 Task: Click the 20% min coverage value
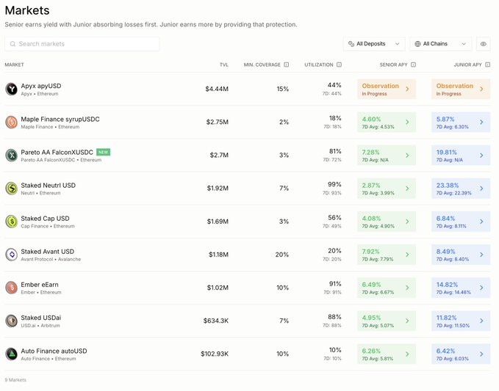coord(282,255)
